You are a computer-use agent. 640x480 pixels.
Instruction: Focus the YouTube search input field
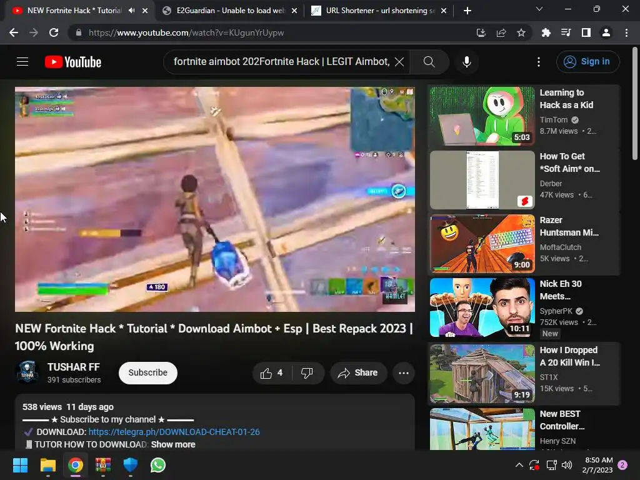[281, 62]
